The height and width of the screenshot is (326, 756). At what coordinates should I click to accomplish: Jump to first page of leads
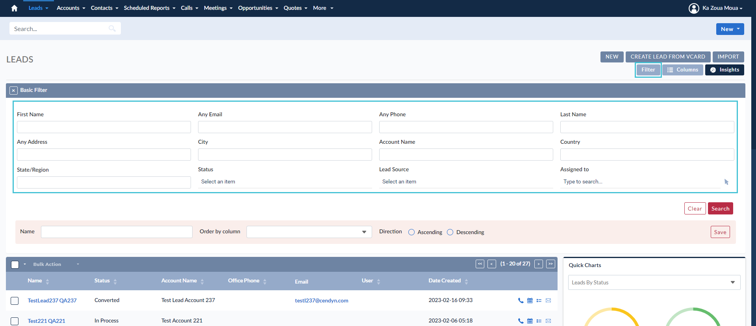click(x=480, y=264)
